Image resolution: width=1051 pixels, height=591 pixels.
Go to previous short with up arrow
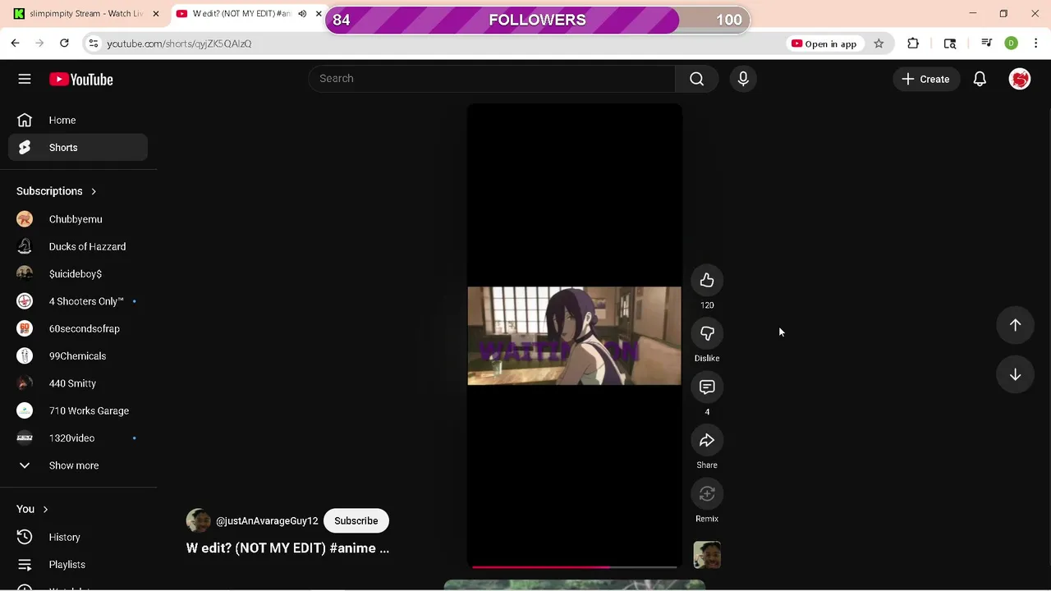point(1016,325)
